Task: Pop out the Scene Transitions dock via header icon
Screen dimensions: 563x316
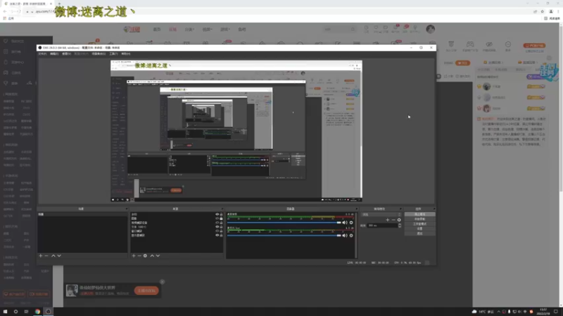Action: click(x=400, y=209)
